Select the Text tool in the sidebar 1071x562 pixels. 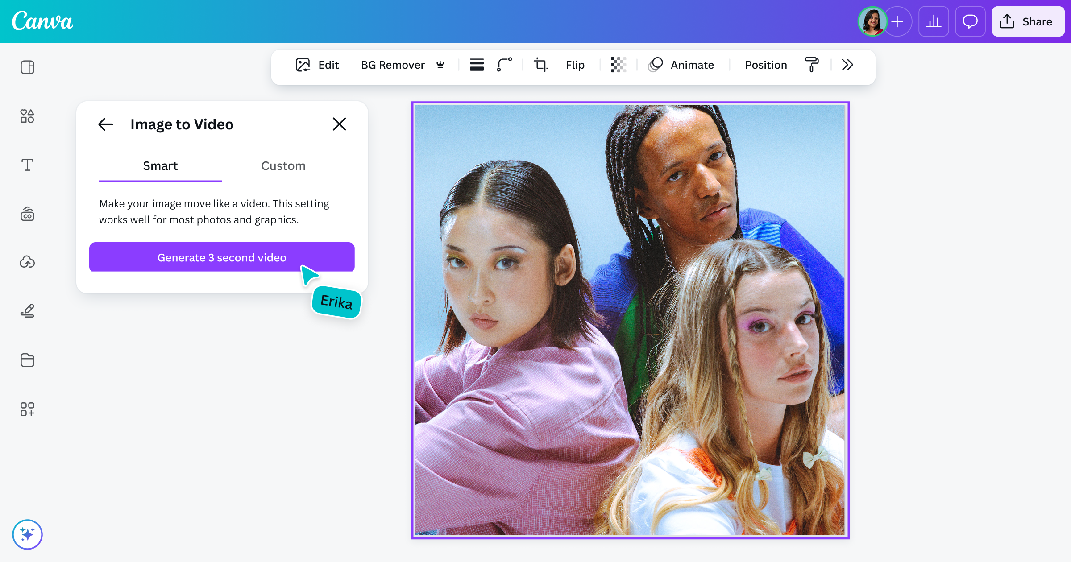(27, 165)
